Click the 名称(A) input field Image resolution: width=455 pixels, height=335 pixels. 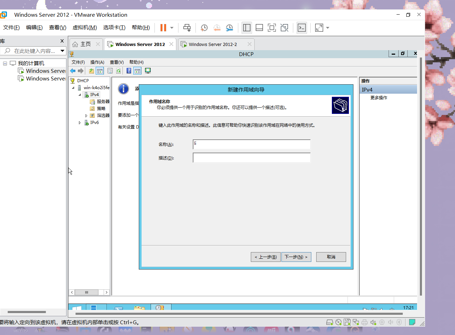(252, 145)
